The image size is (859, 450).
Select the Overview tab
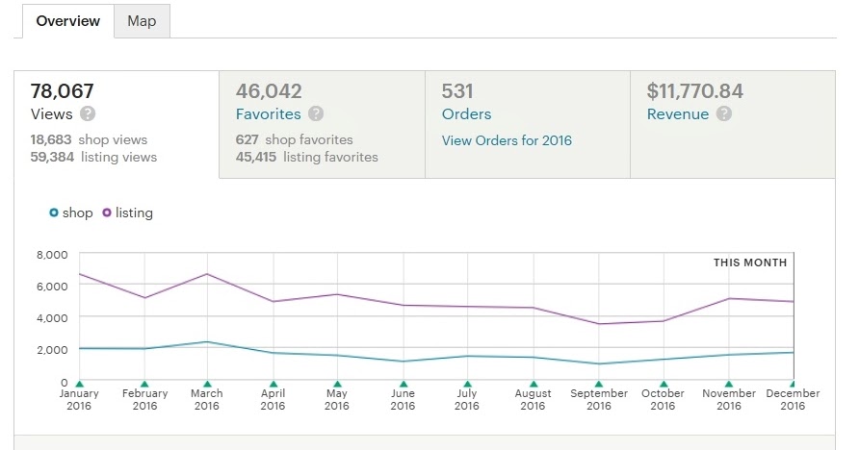(x=67, y=21)
